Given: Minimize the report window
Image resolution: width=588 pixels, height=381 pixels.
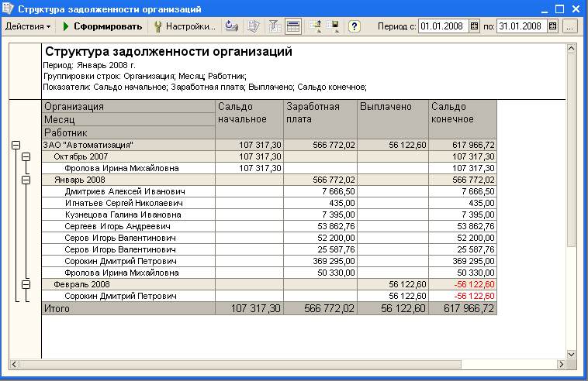Looking at the screenshot, I should click(543, 9).
